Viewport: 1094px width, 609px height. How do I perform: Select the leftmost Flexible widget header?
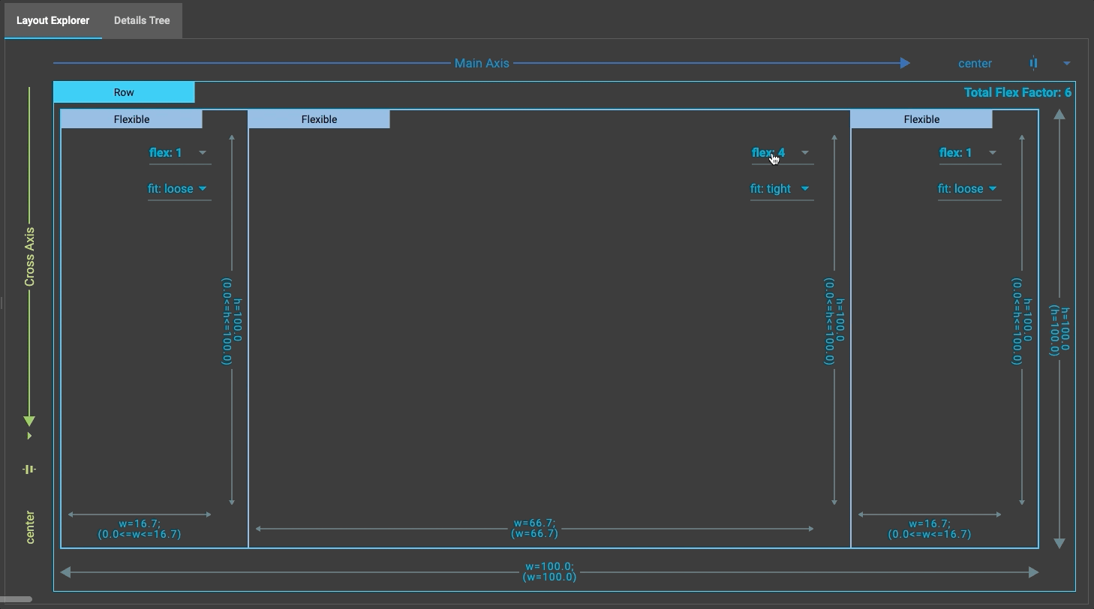point(131,118)
